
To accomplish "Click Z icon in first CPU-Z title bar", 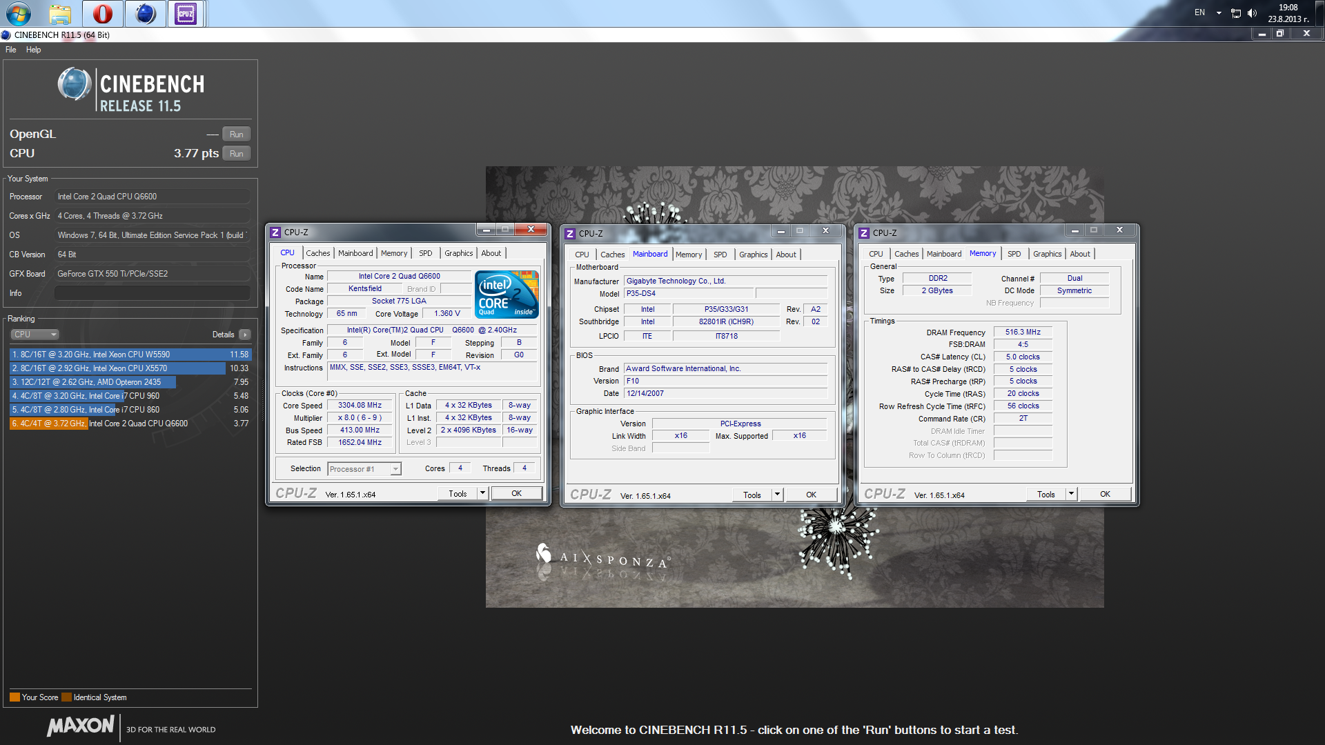I will [275, 232].
